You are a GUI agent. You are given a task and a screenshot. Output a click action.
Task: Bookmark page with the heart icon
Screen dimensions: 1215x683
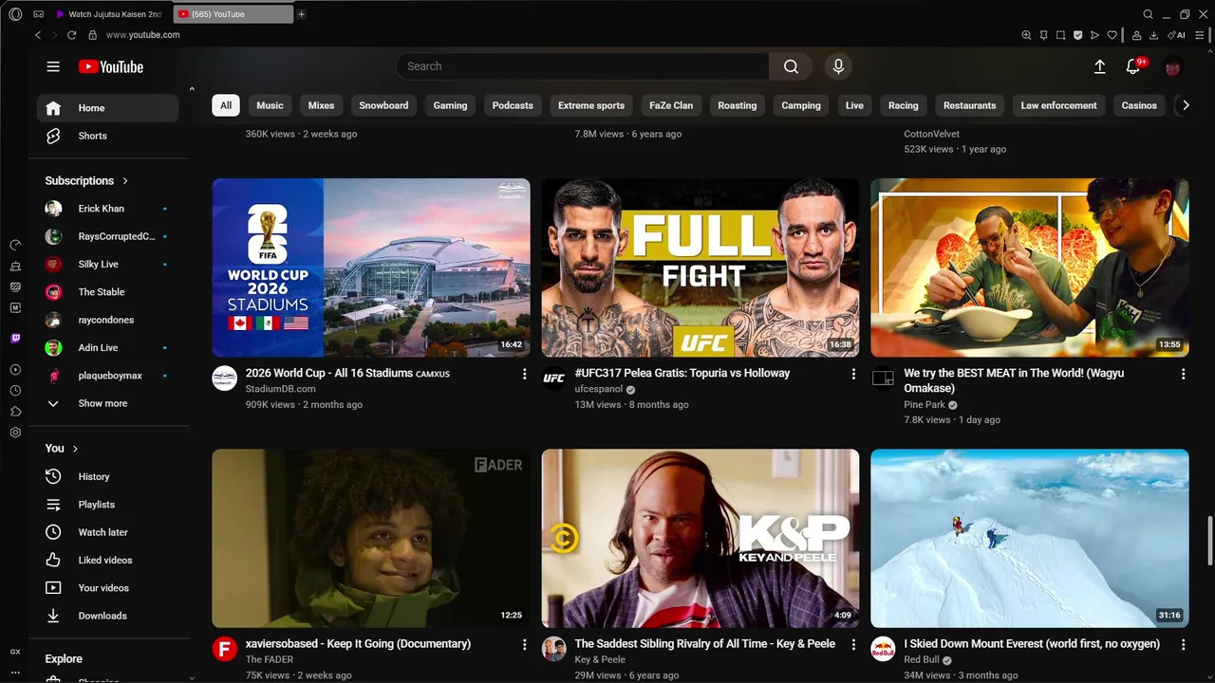coord(1112,35)
